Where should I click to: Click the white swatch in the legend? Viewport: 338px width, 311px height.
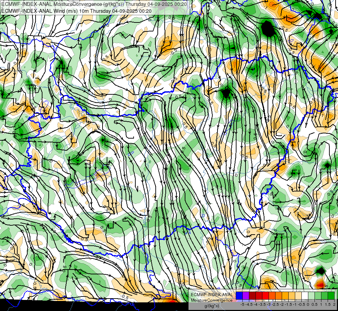pos(305,296)
